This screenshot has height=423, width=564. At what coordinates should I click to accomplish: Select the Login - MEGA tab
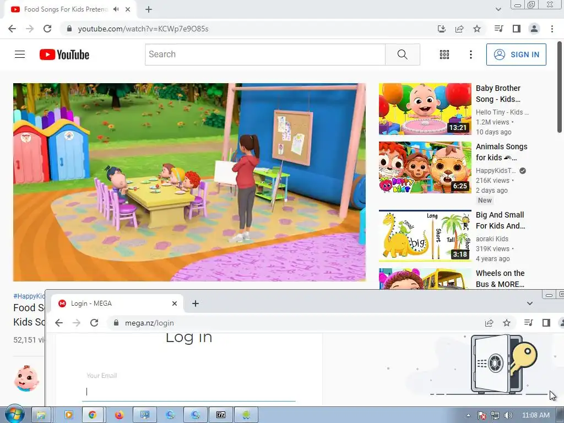pyautogui.click(x=117, y=303)
